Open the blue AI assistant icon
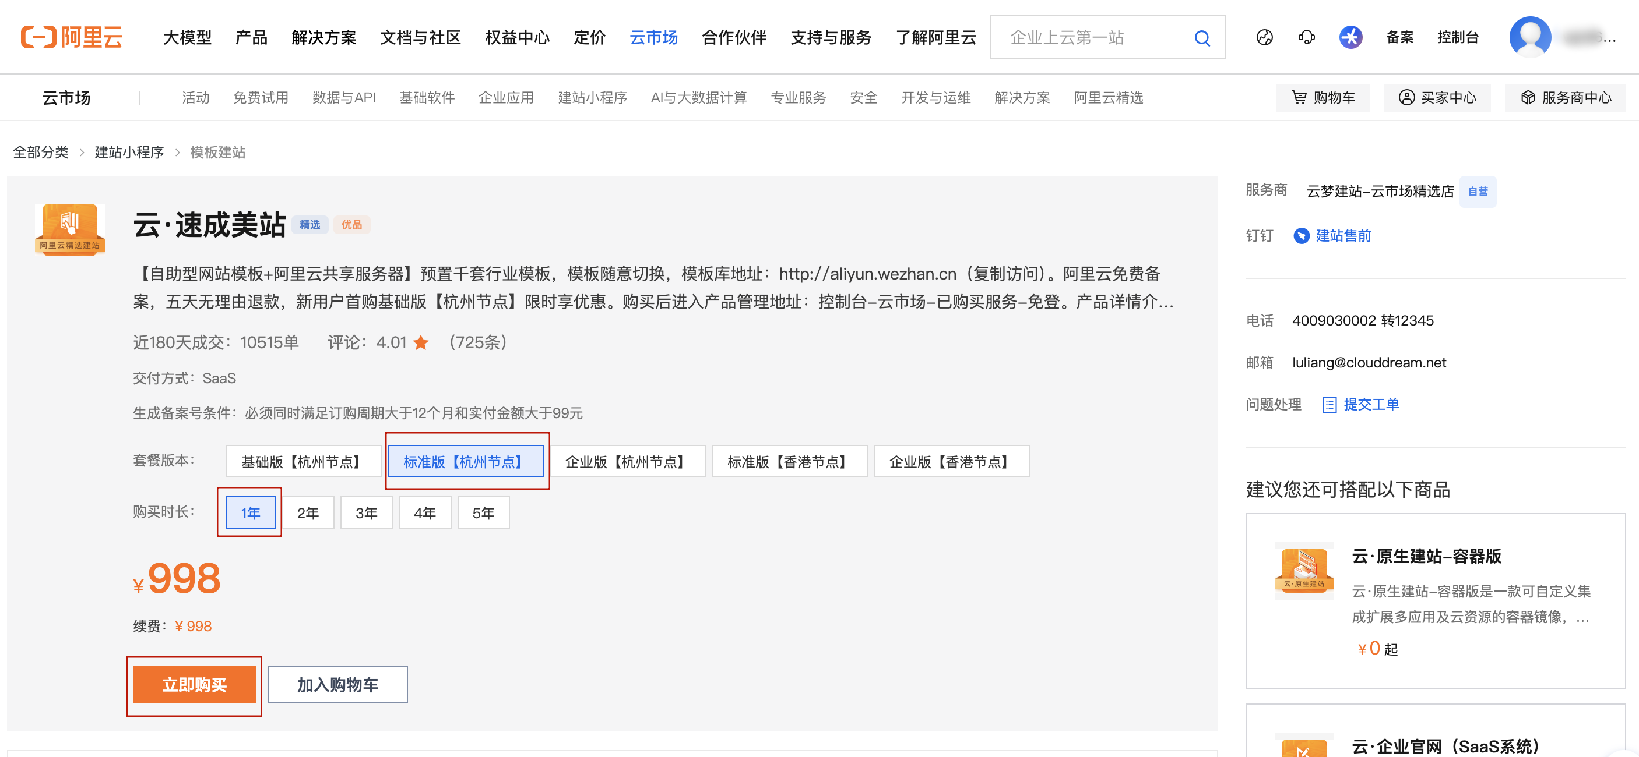The width and height of the screenshot is (1639, 757). point(1350,37)
